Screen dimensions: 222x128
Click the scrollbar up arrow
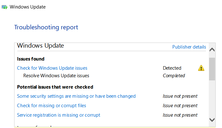pyautogui.click(x=212, y=50)
